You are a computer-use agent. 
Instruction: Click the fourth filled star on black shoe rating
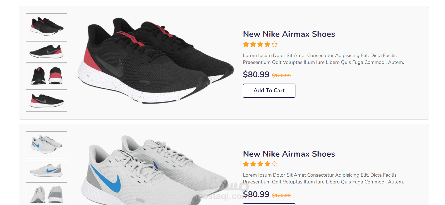coord(268,44)
